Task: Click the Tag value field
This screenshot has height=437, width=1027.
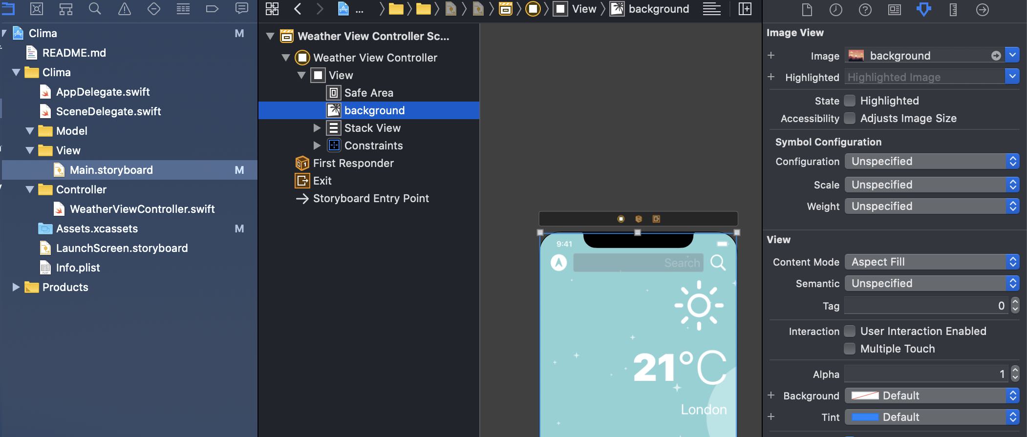Action: [x=926, y=306]
